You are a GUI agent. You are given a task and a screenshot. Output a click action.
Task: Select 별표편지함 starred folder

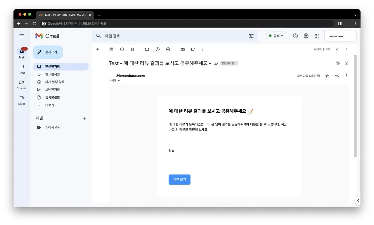(60, 74)
